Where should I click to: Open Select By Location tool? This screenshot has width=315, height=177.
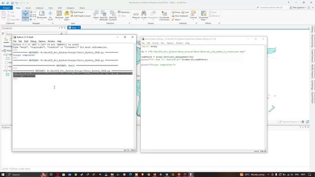(113, 15)
